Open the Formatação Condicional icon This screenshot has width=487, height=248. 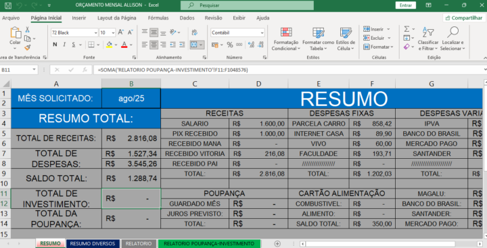click(x=286, y=32)
